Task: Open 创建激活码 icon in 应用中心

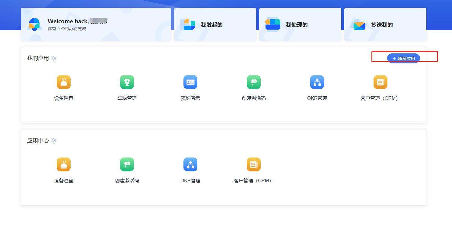Action: coord(127,164)
